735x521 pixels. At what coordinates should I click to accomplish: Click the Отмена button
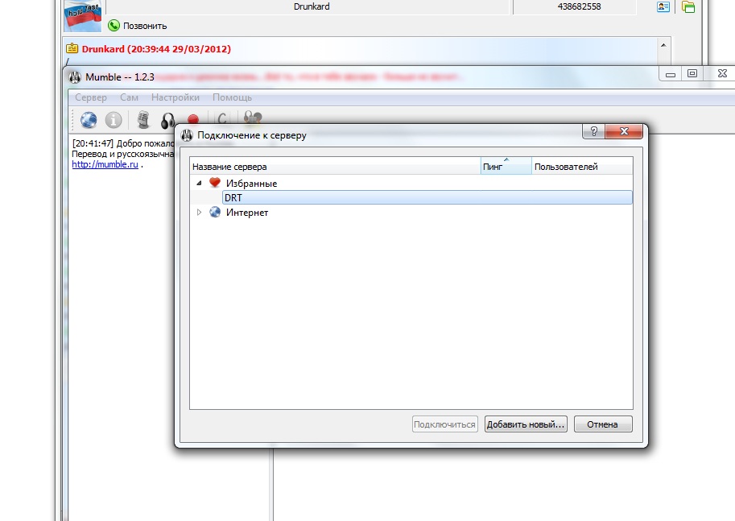pos(603,424)
